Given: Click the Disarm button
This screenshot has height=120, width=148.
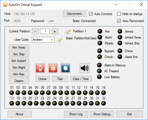Looking at the screenshot, I should pyautogui.click(x=19, y=81).
